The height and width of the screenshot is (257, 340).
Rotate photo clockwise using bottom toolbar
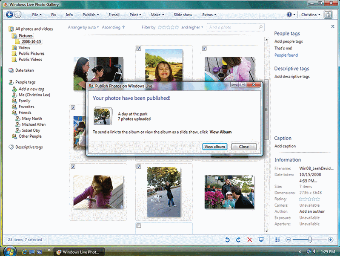coord(239,240)
